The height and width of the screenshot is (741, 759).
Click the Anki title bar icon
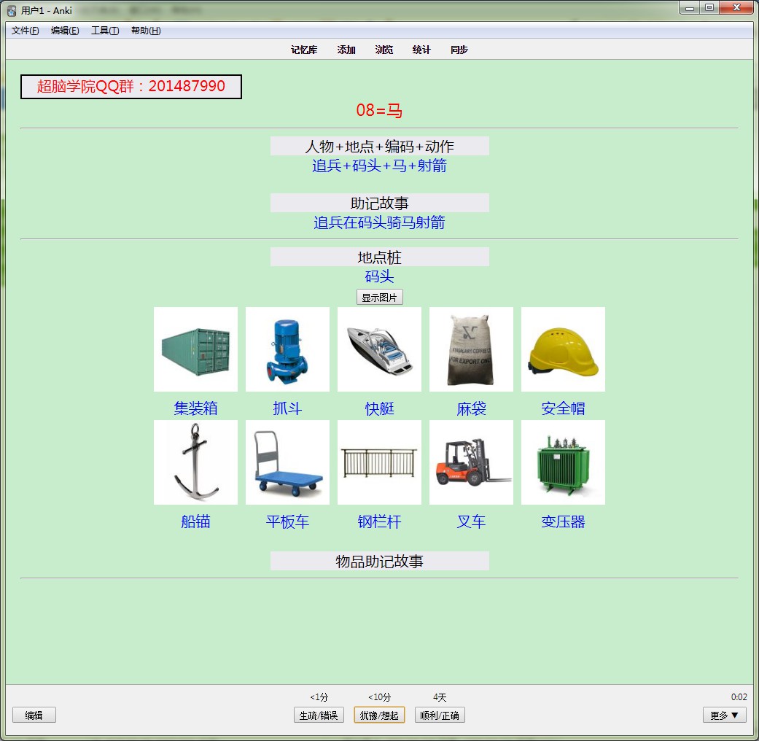click(x=12, y=10)
